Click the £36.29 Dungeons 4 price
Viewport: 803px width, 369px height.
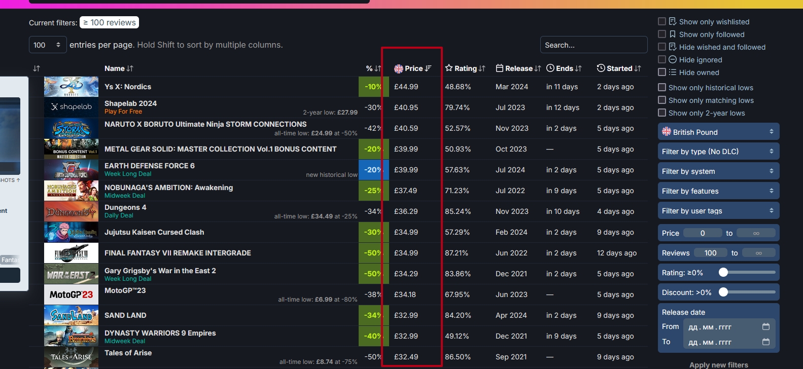click(x=406, y=211)
